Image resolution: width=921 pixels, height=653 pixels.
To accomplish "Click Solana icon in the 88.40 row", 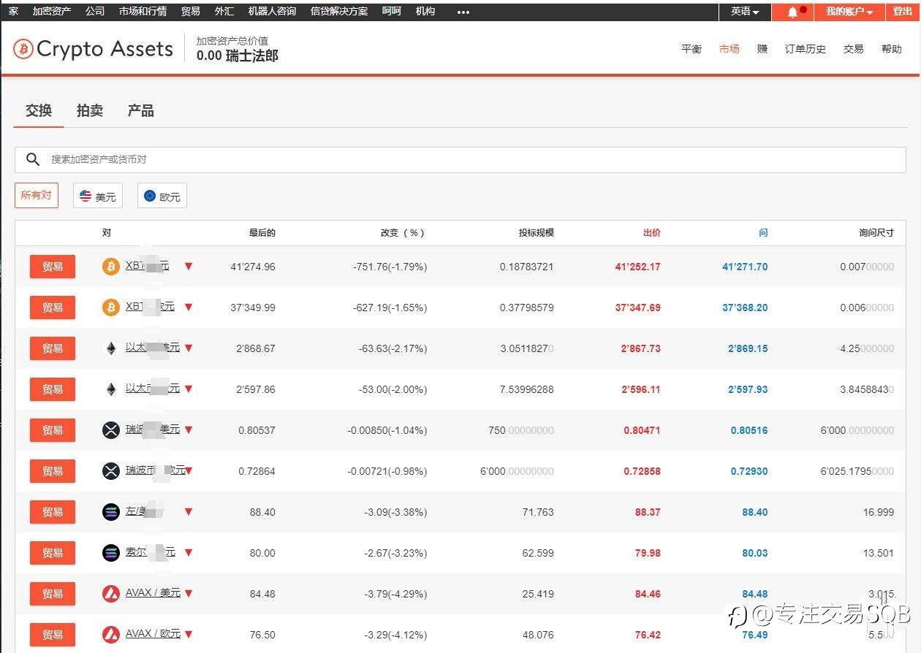I will (x=110, y=512).
